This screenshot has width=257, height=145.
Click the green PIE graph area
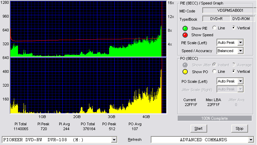(88, 29)
